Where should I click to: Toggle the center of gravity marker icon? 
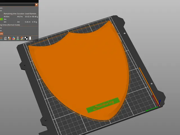(x=26, y=38)
